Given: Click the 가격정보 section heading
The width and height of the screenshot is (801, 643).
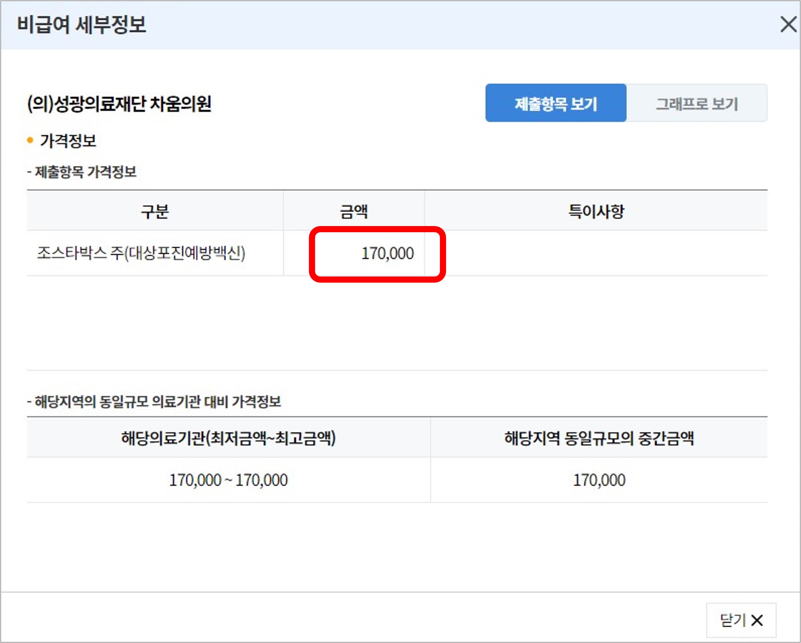Looking at the screenshot, I should click(68, 140).
